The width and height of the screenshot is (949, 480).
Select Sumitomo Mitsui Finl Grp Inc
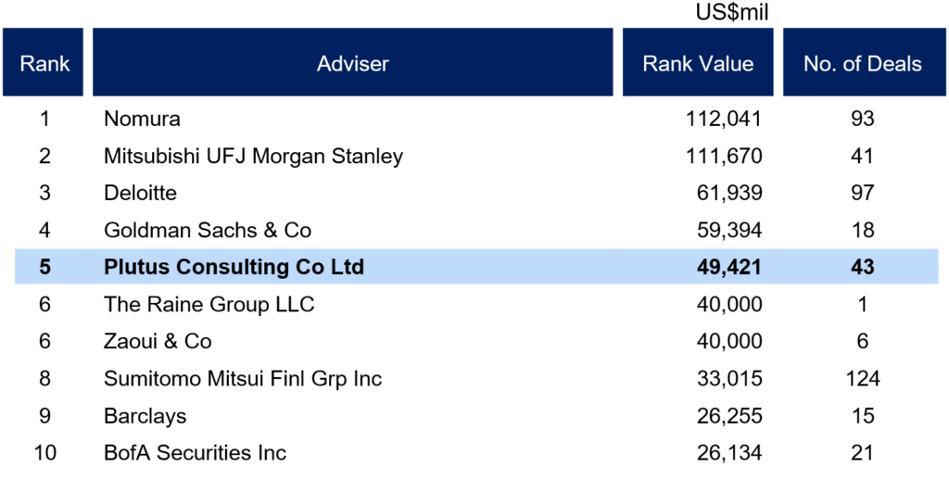243,379
